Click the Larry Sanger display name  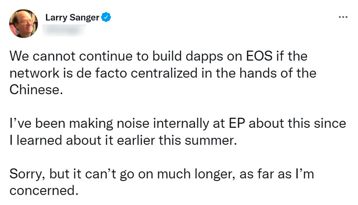tap(73, 18)
